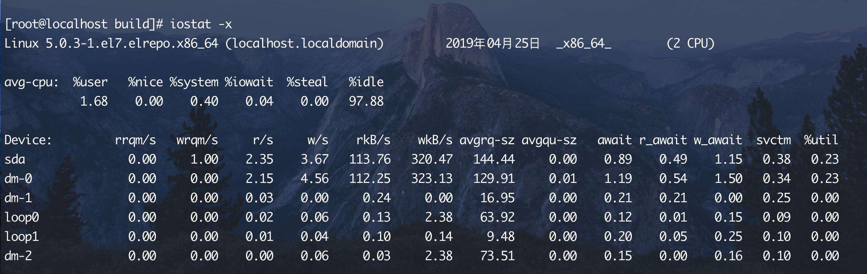Click the %nice column header
This screenshot has width=867, height=274.
click(146, 82)
